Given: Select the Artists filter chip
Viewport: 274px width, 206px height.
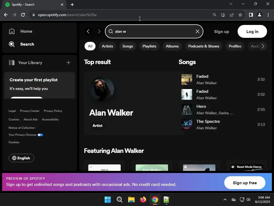Looking at the screenshot, I should 107,46.
